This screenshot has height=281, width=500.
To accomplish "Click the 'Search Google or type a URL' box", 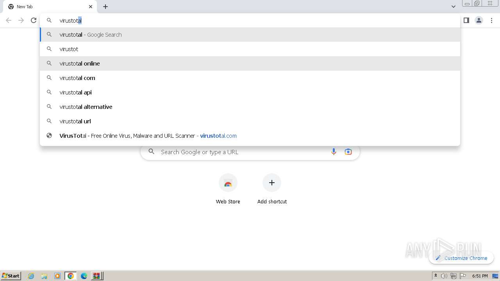I will pos(250,152).
